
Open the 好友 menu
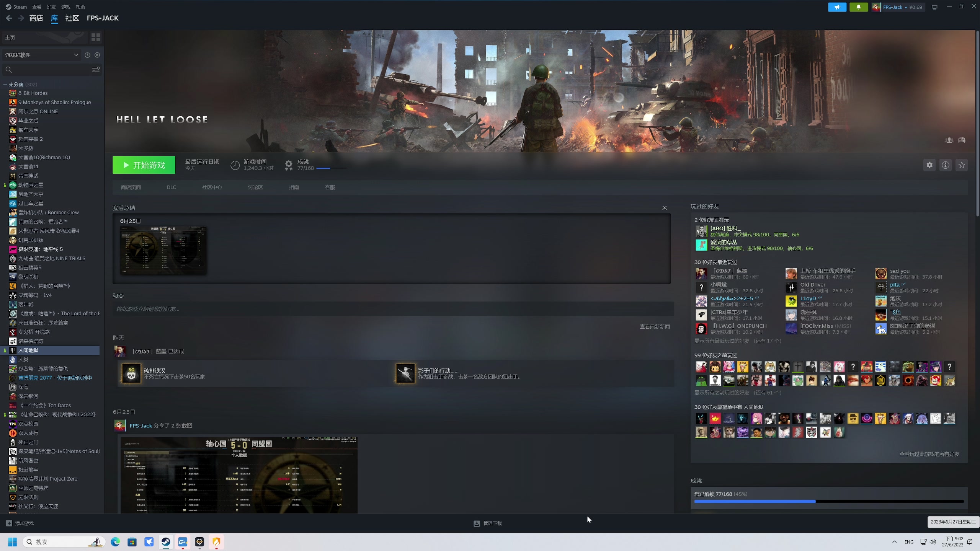[51, 7]
